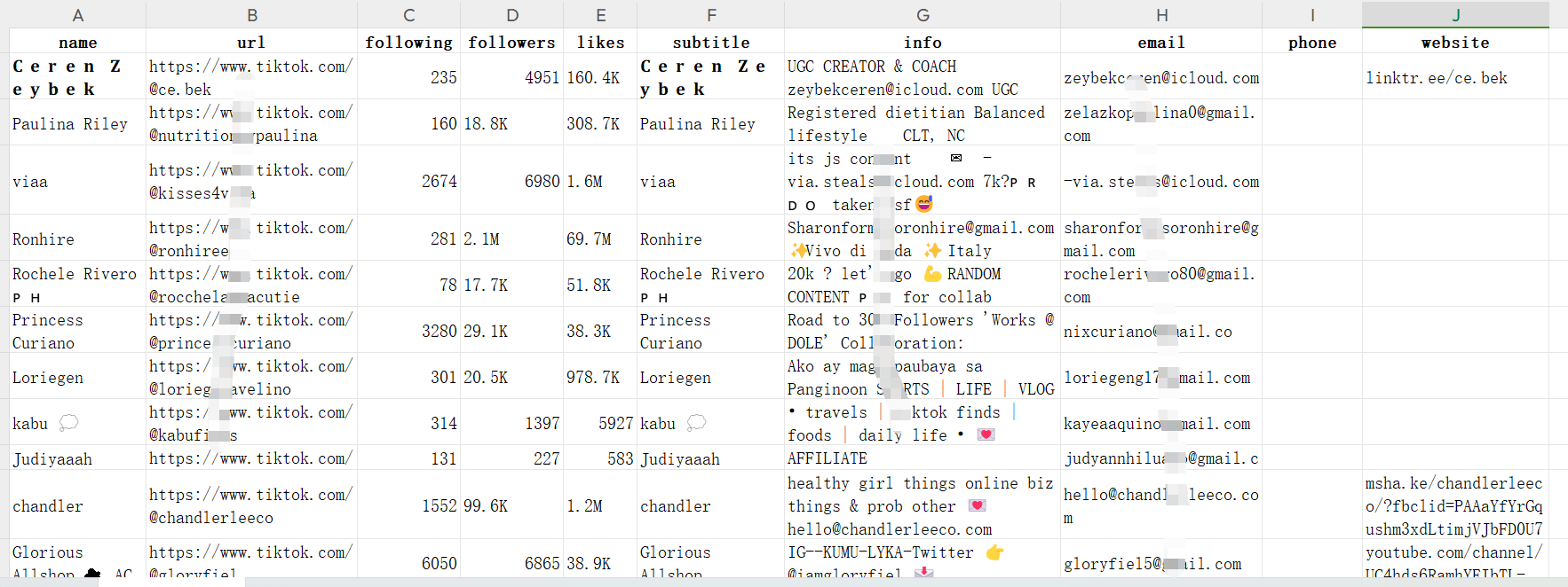The width and height of the screenshot is (1568, 587).
Task: Select the likes value 978.7K
Action: click(601, 377)
